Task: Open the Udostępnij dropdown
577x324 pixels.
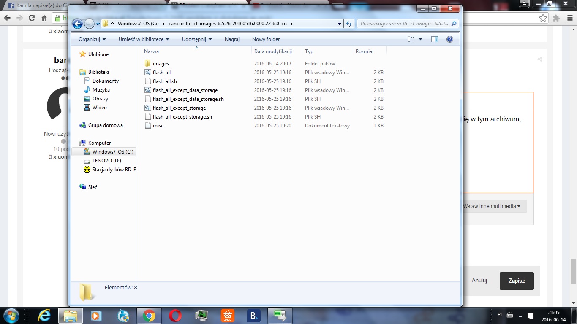Action: pos(197,39)
